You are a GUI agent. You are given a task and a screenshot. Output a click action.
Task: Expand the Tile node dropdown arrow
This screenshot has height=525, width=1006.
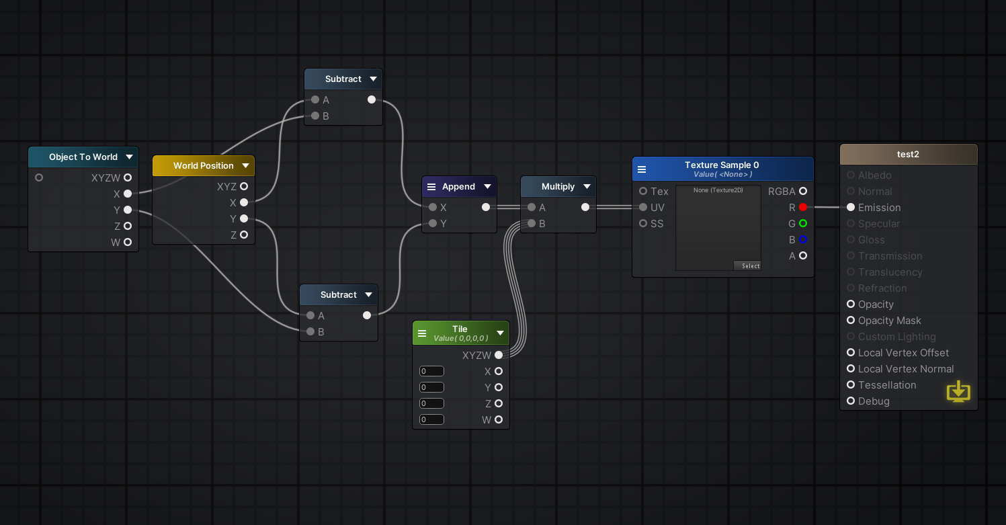tap(500, 333)
